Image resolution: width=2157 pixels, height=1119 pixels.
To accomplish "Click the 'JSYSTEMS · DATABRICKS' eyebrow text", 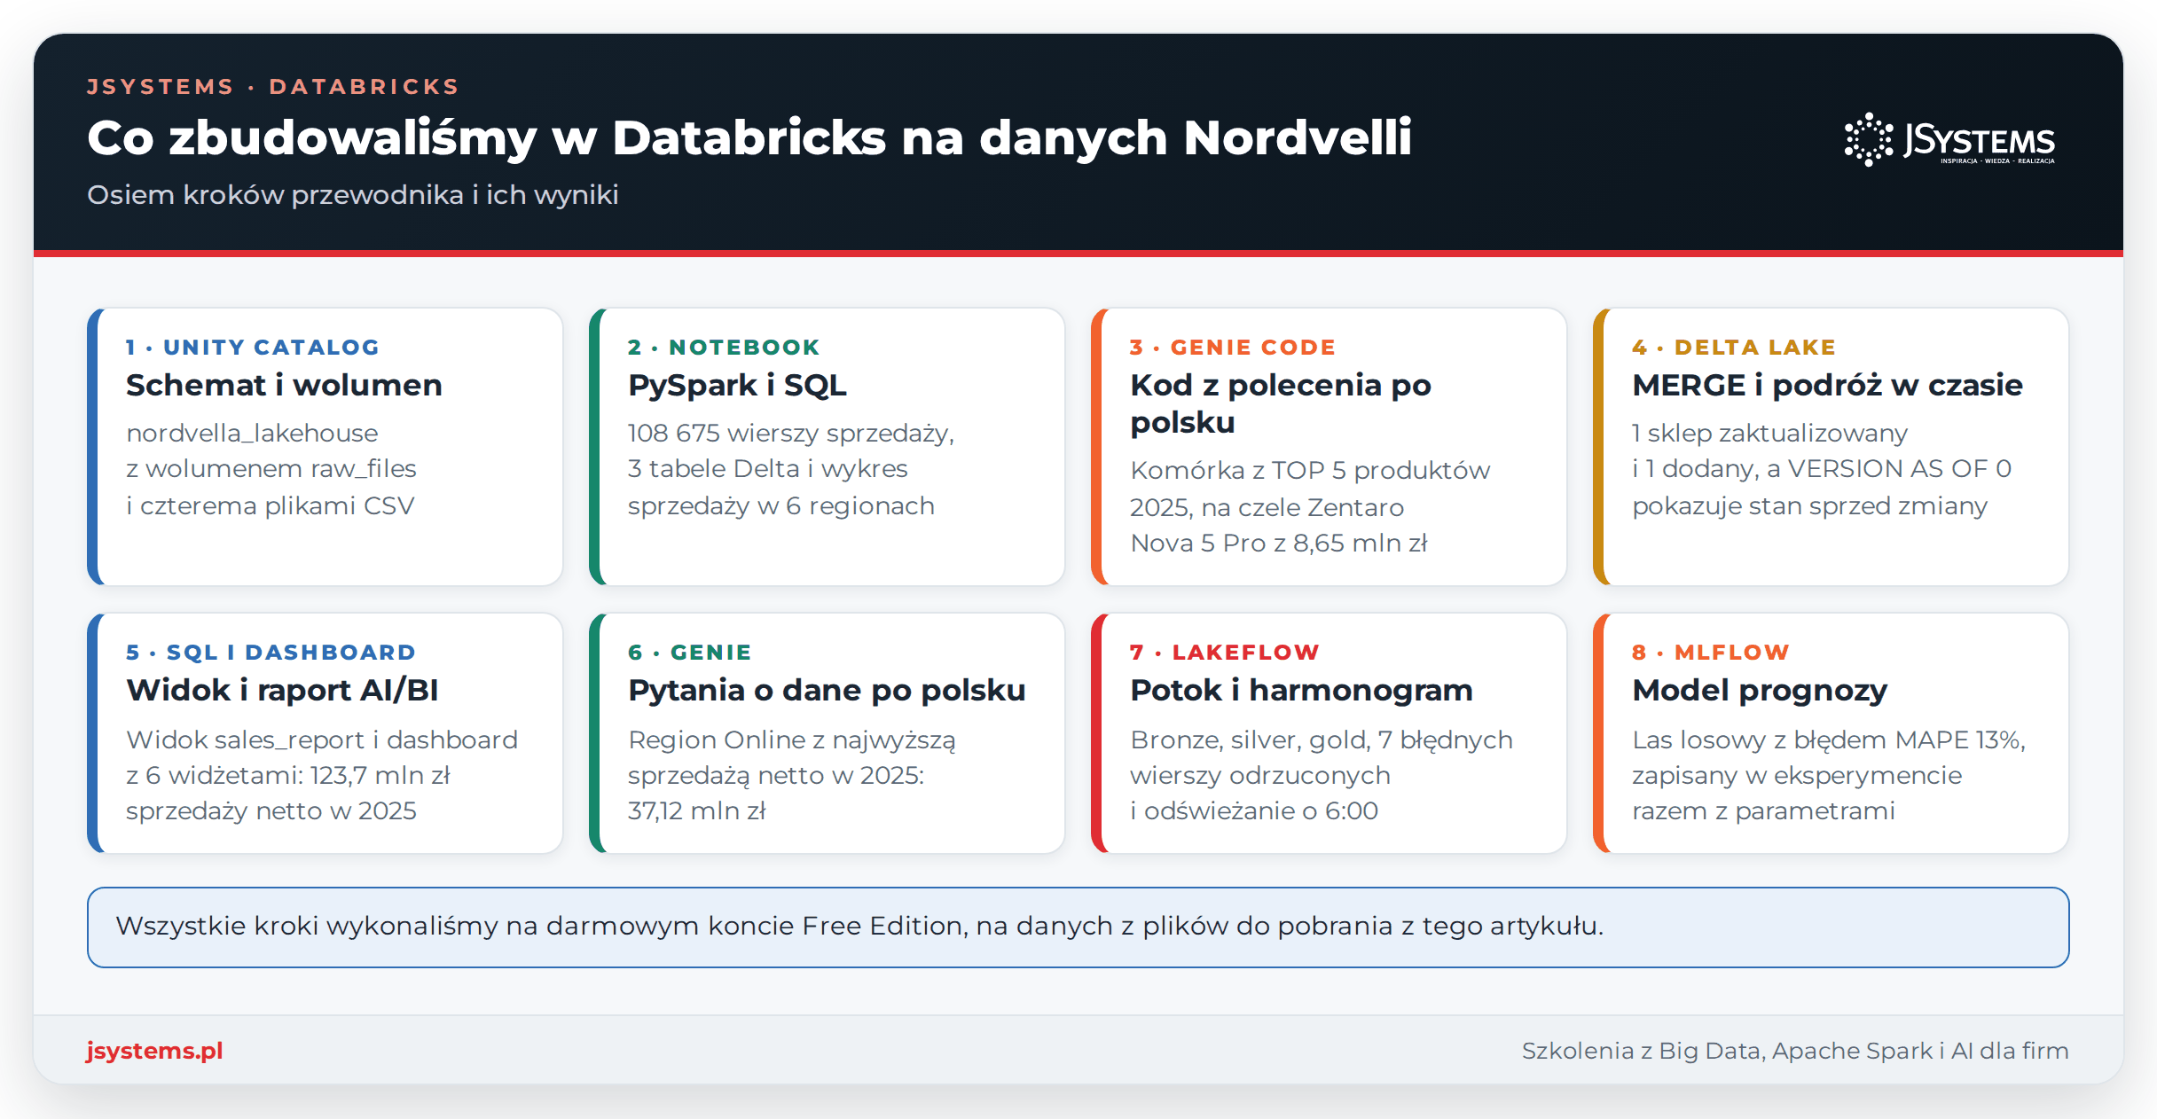I will coord(273,86).
